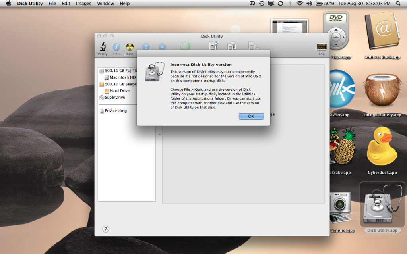This screenshot has width=407, height=254.
Task: Click OK in the Incorrect version dialog
Action: [x=251, y=116]
